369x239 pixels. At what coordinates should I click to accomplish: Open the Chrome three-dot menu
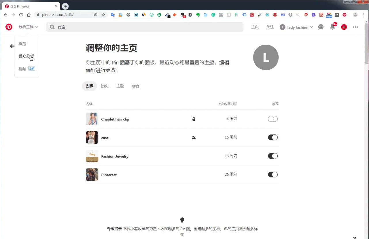tap(363, 15)
